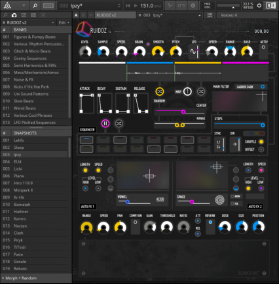Toggle the EDIT mode button
The image size is (279, 284).
point(48,6)
